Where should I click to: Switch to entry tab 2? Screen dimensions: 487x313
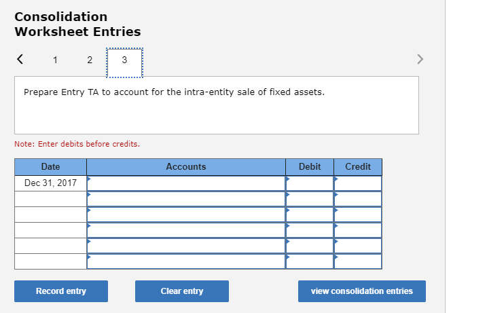[90, 60]
